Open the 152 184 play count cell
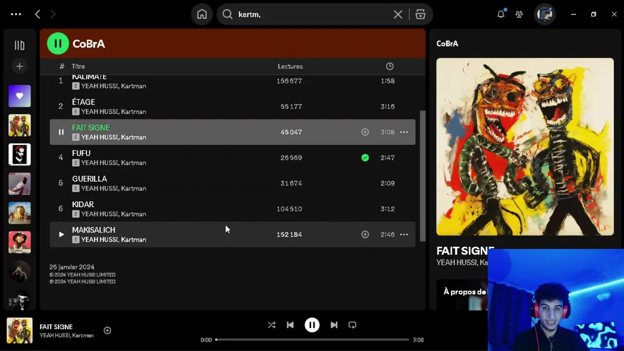624x351 pixels. pyautogui.click(x=290, y=234)
